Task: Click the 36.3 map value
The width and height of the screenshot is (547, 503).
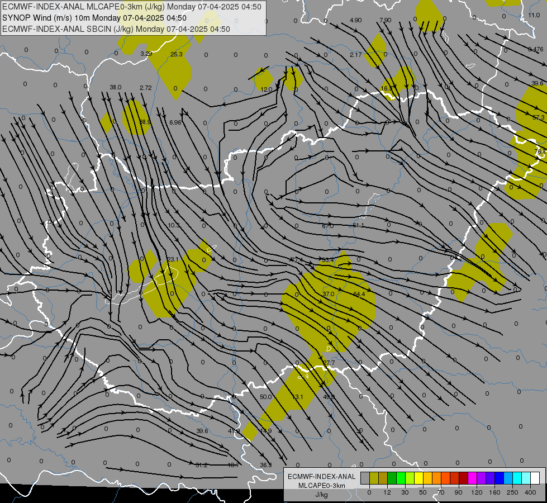Action: (266, 465)
